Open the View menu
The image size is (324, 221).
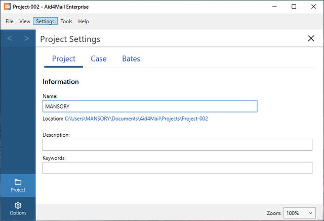point(24,22)
